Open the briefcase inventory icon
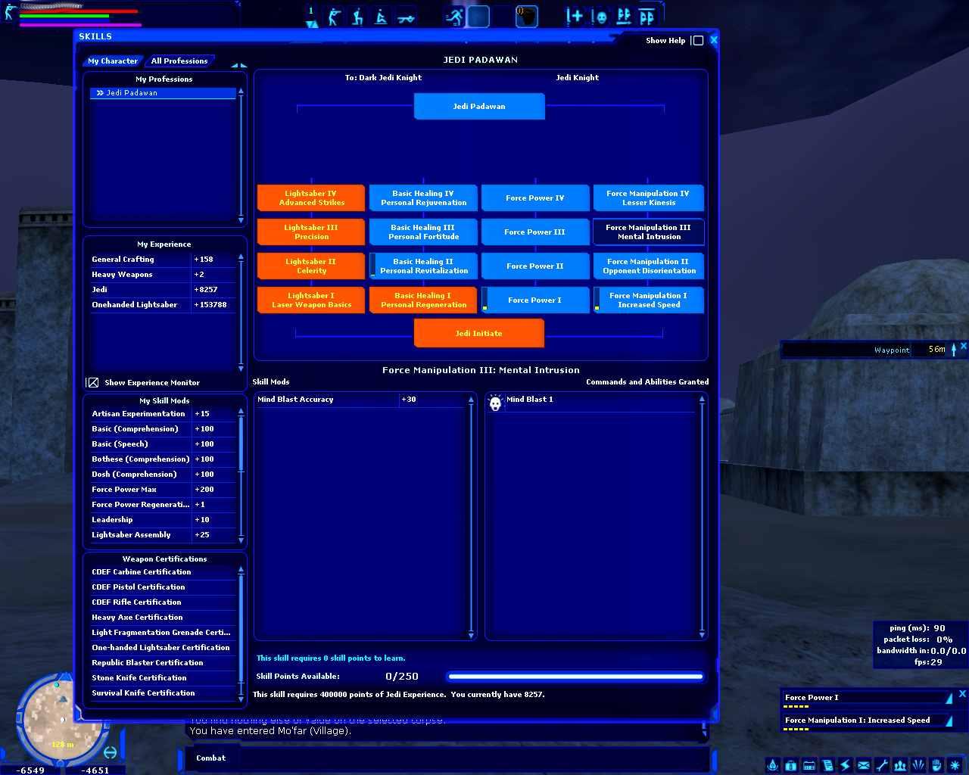The height and width of the screenshot is (775, 969). (x=790, y=765)
